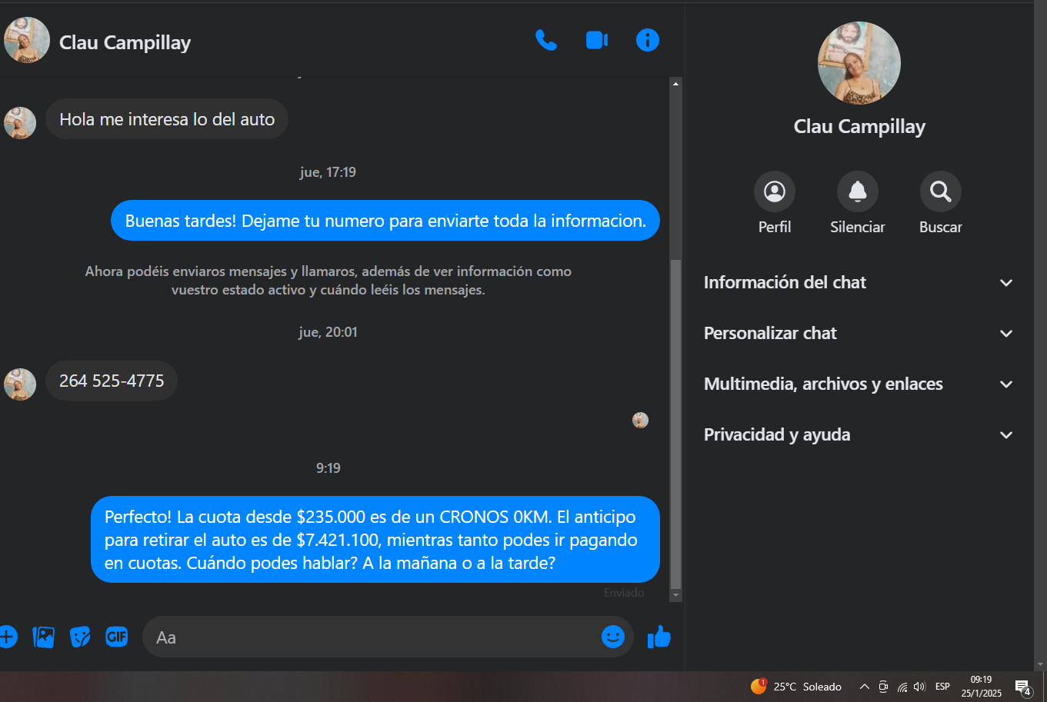Mute conversation with the Silenciar bell
The height and width of the screenshot is (702, 1047).
pos(857,191)
